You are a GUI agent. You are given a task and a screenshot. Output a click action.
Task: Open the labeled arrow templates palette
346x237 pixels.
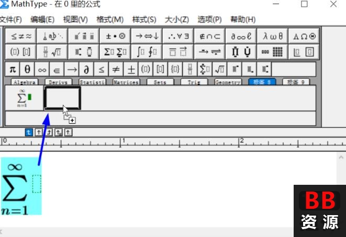tap(209, 52)
